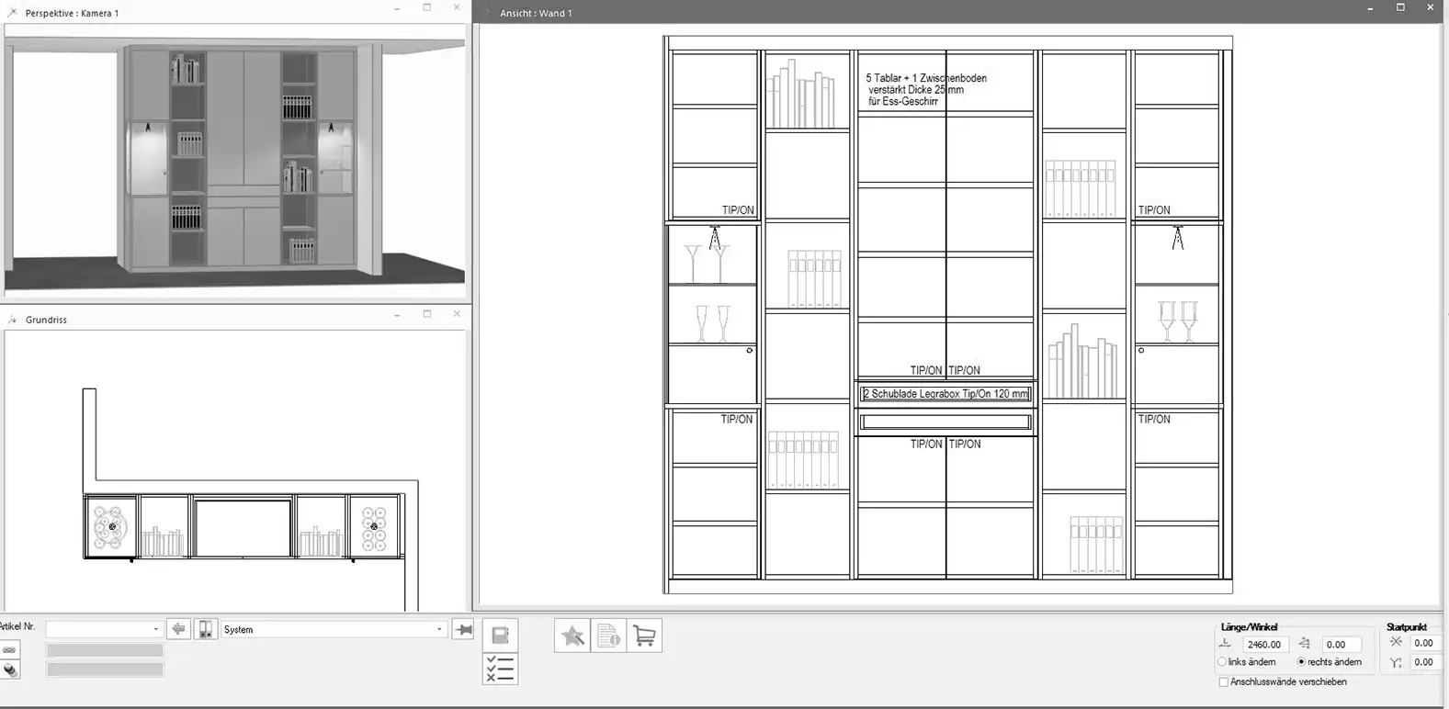
Task: Click the icon before Perspektive : Kamera 1 title
Action: pyautogui.click(x=12, y=13)
